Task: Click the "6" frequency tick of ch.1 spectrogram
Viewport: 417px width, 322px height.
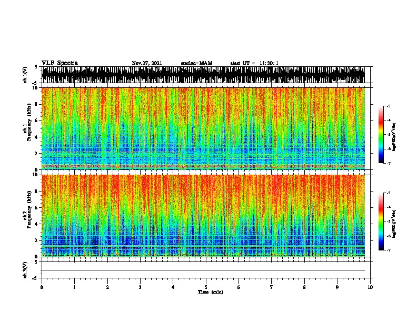Action: (x=37, y=120)
